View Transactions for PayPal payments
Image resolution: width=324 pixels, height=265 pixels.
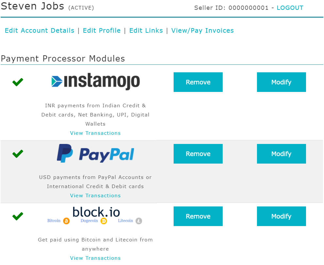click(95, 195)
